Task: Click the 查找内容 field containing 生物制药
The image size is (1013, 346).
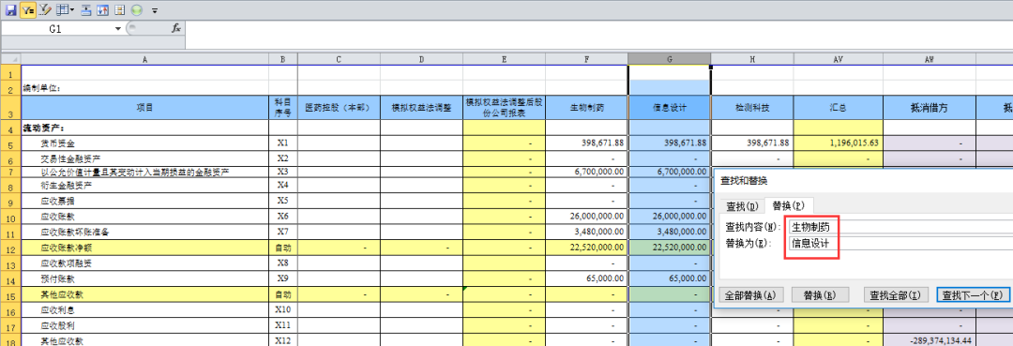Action: pos(900,226)
